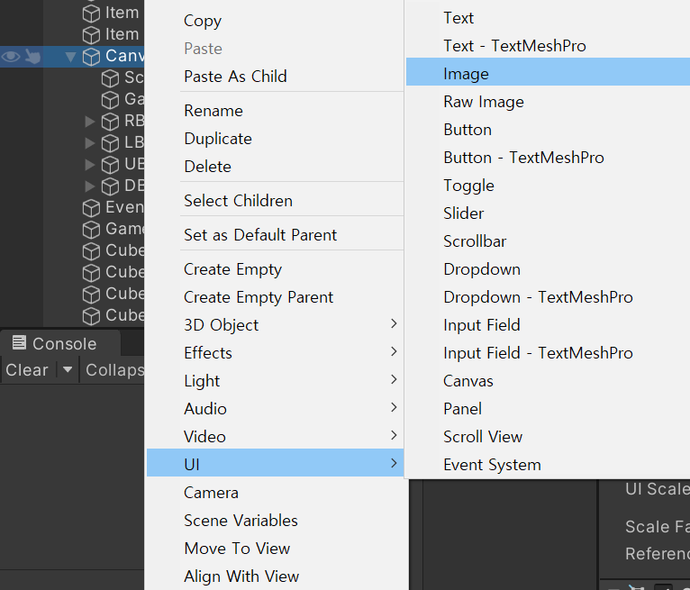Viewport: 690px width, 590px height.
Task: Switch to the Console tab
Action: click(x=60, y=343)
